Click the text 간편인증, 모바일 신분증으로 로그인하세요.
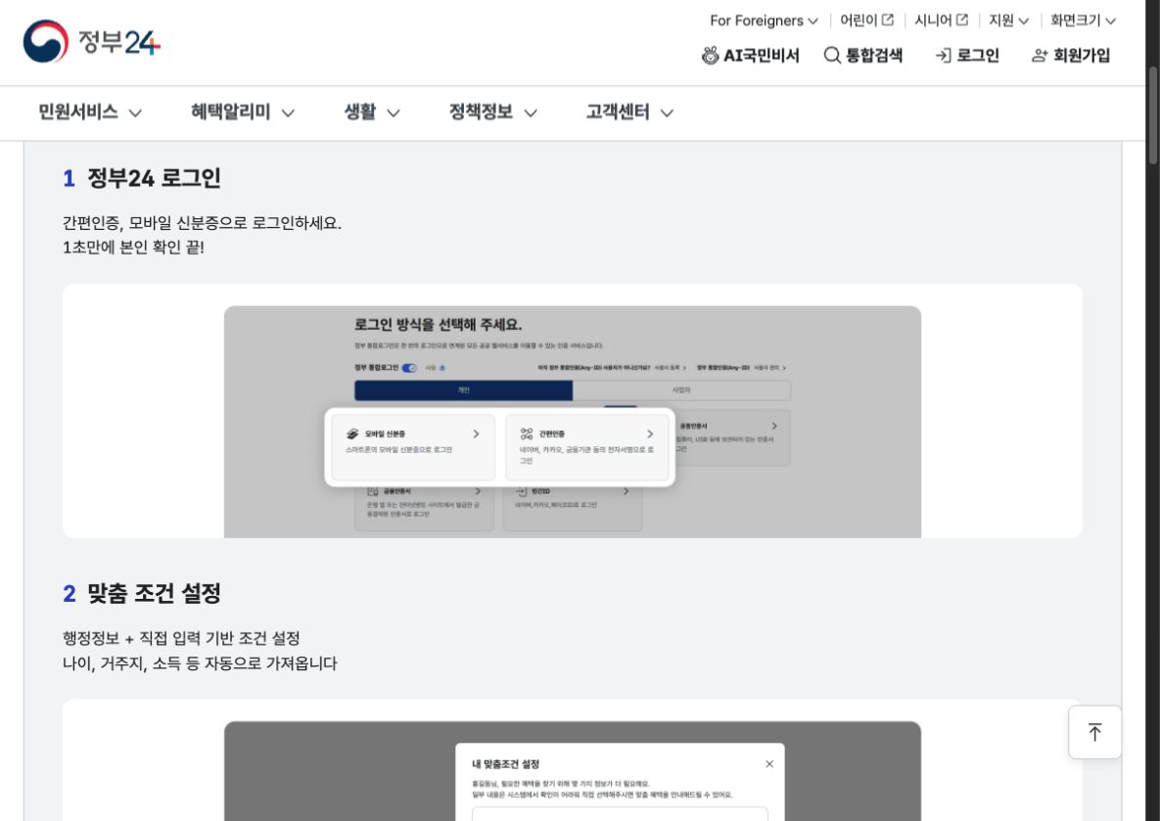 202,223
